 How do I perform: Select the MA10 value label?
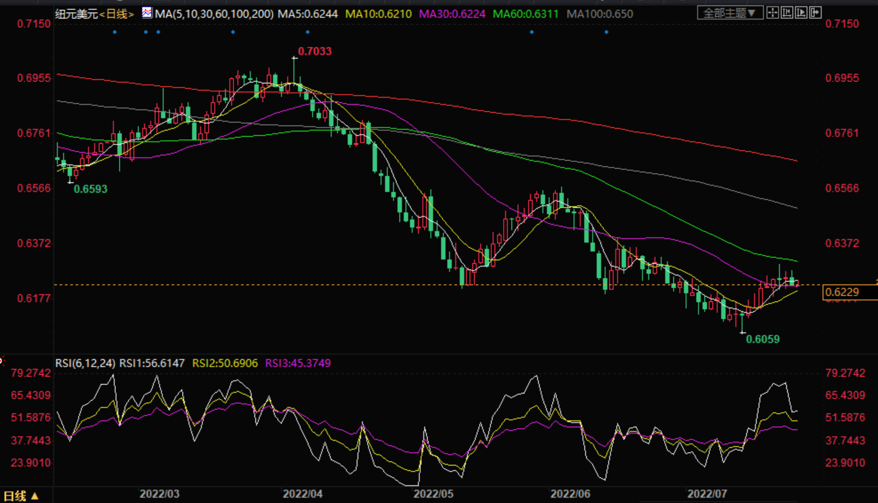(378, 14)
